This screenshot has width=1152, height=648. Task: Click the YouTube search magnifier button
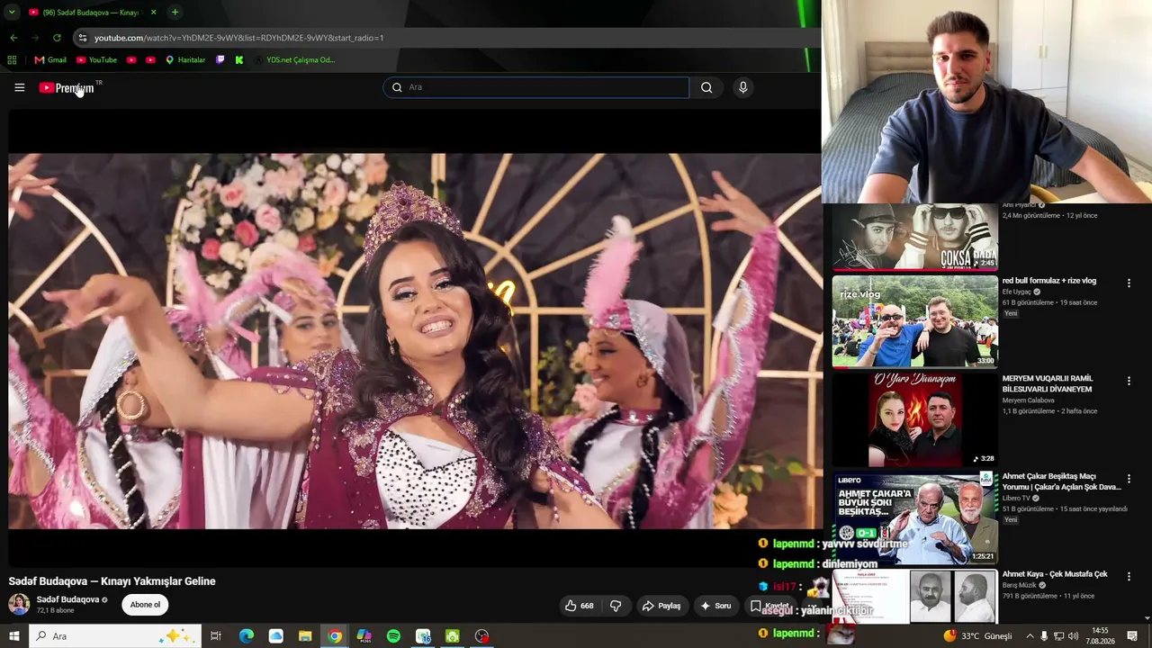pos(706,87)
